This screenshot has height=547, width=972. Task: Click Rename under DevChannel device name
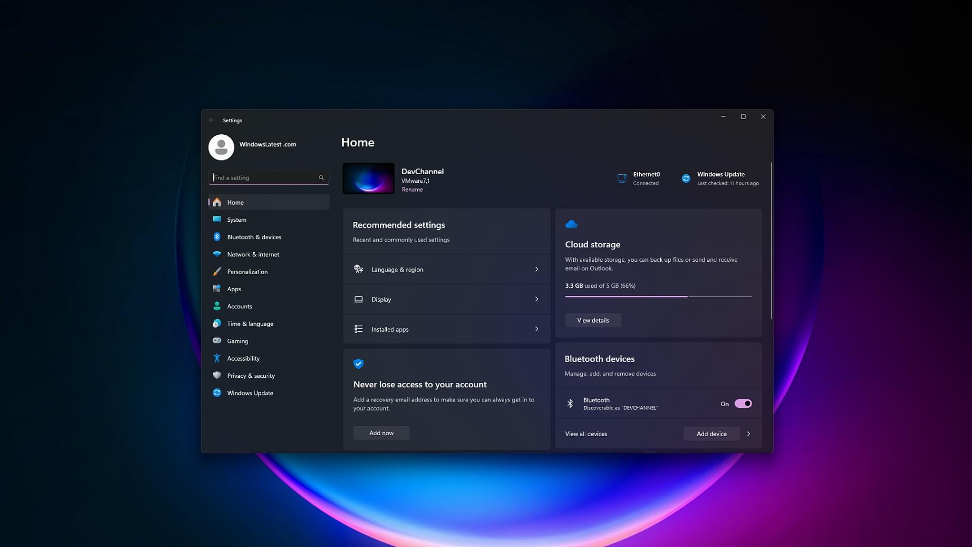(x=412, y=189)
